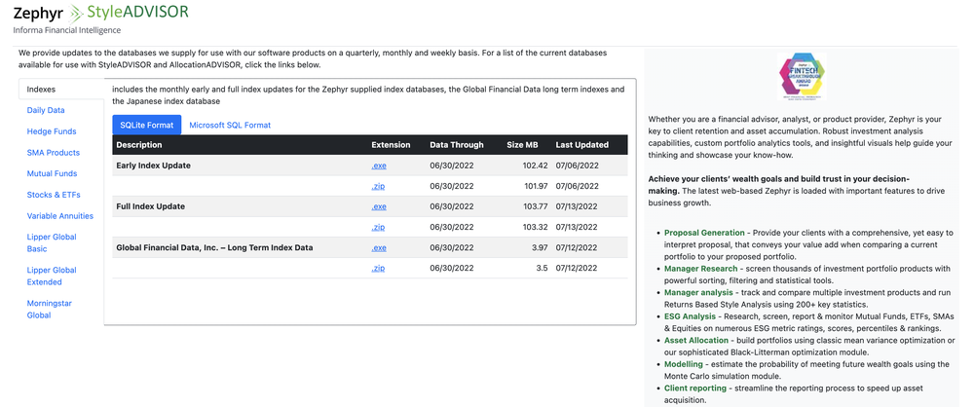
Task: Click the Proposal Generation heading
Action: point(704,233)
